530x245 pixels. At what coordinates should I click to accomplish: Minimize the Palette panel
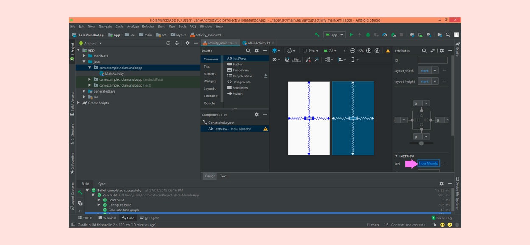(265, 51)
